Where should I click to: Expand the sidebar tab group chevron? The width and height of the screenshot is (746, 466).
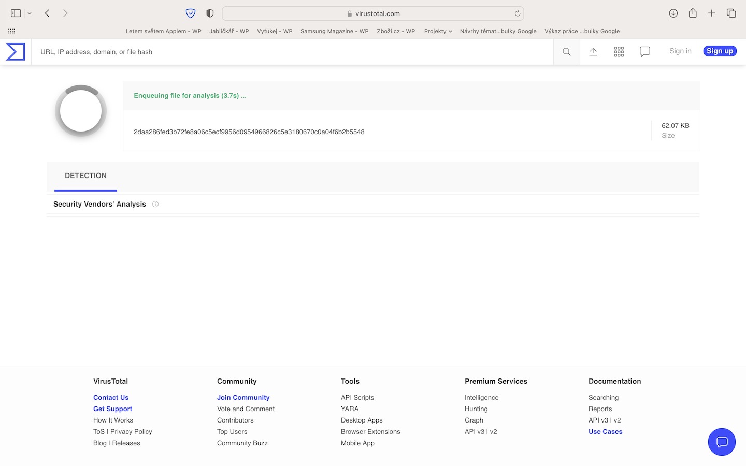(30, 13)
